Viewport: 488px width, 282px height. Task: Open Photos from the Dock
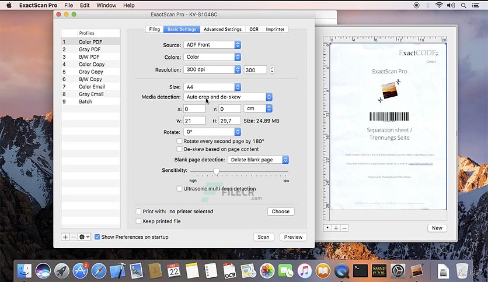click(267, 270)
